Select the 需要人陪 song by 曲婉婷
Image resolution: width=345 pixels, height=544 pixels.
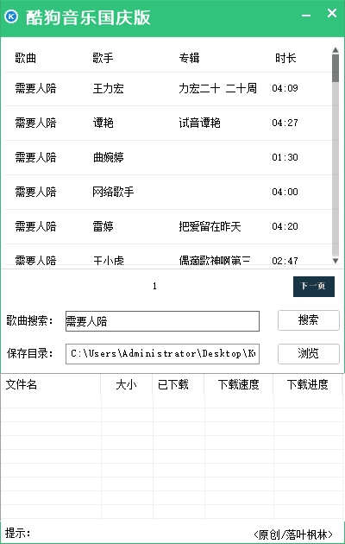click(x=35, y=157)
